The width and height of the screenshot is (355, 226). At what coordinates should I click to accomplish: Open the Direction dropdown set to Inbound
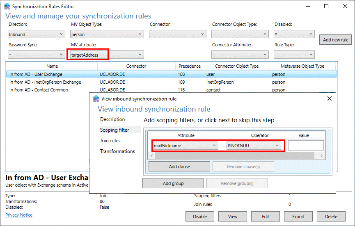tap(36, 34)
